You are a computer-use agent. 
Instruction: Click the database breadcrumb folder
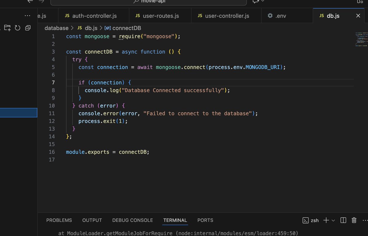click(56, 28)
